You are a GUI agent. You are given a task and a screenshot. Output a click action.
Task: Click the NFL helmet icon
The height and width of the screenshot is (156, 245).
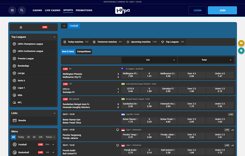14,102
